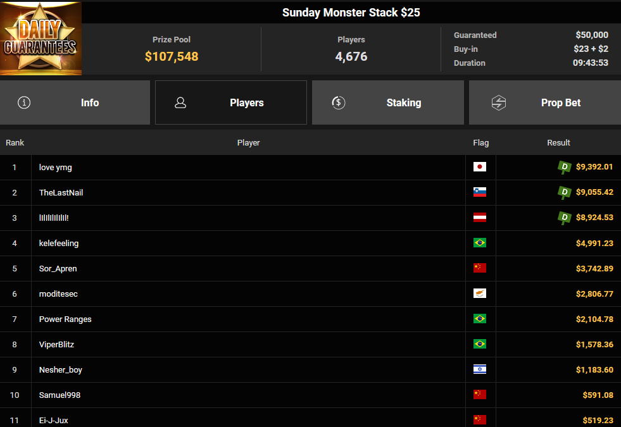Click the Brazil flag for Power Ranges

point(480,319)
